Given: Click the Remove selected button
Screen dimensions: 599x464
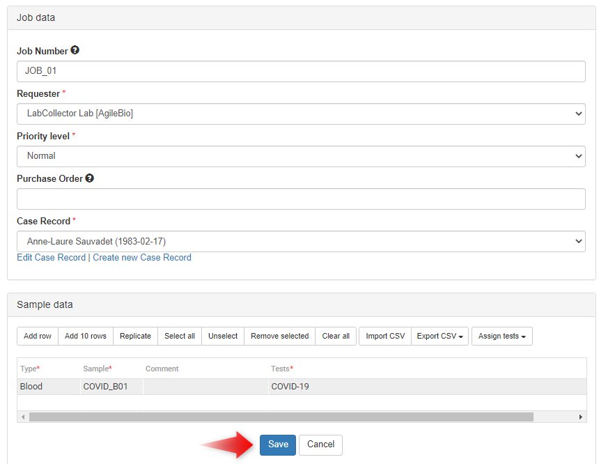Looking at the screenshot, I should [279, 336].
